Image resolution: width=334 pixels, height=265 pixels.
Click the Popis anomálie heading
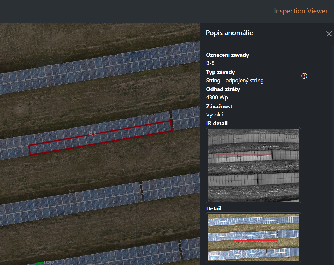[x=229, y=33]
